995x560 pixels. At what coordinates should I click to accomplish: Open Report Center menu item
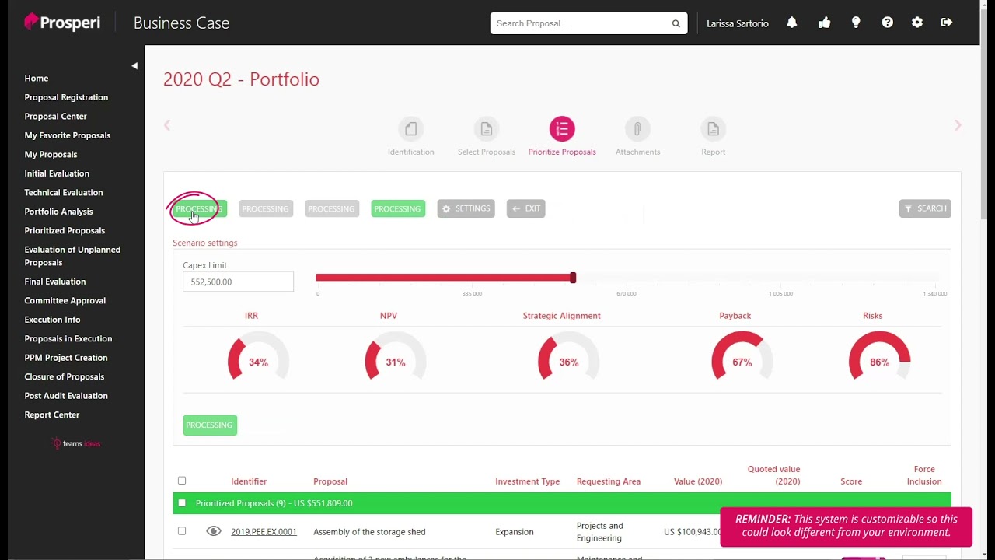(x=52, y=415)
